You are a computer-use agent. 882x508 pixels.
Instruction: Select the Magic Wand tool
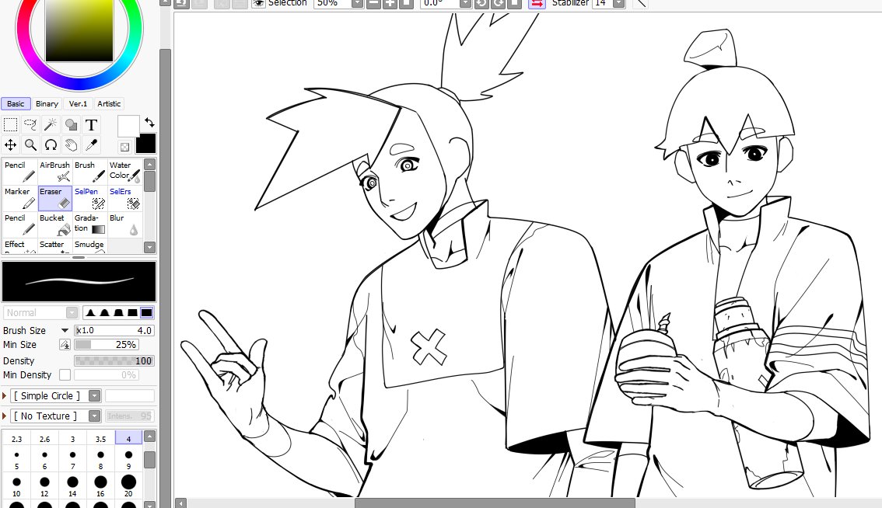(51, 124)
